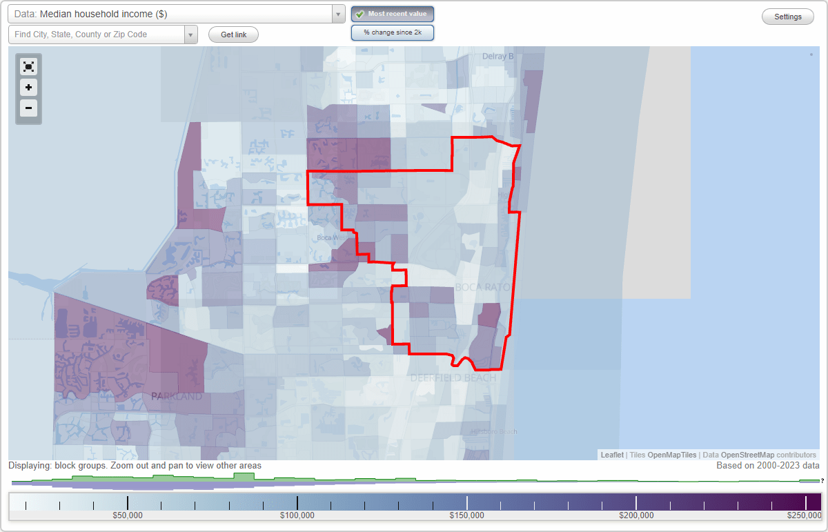Click inside the city search input field

(x=97, y=34)
